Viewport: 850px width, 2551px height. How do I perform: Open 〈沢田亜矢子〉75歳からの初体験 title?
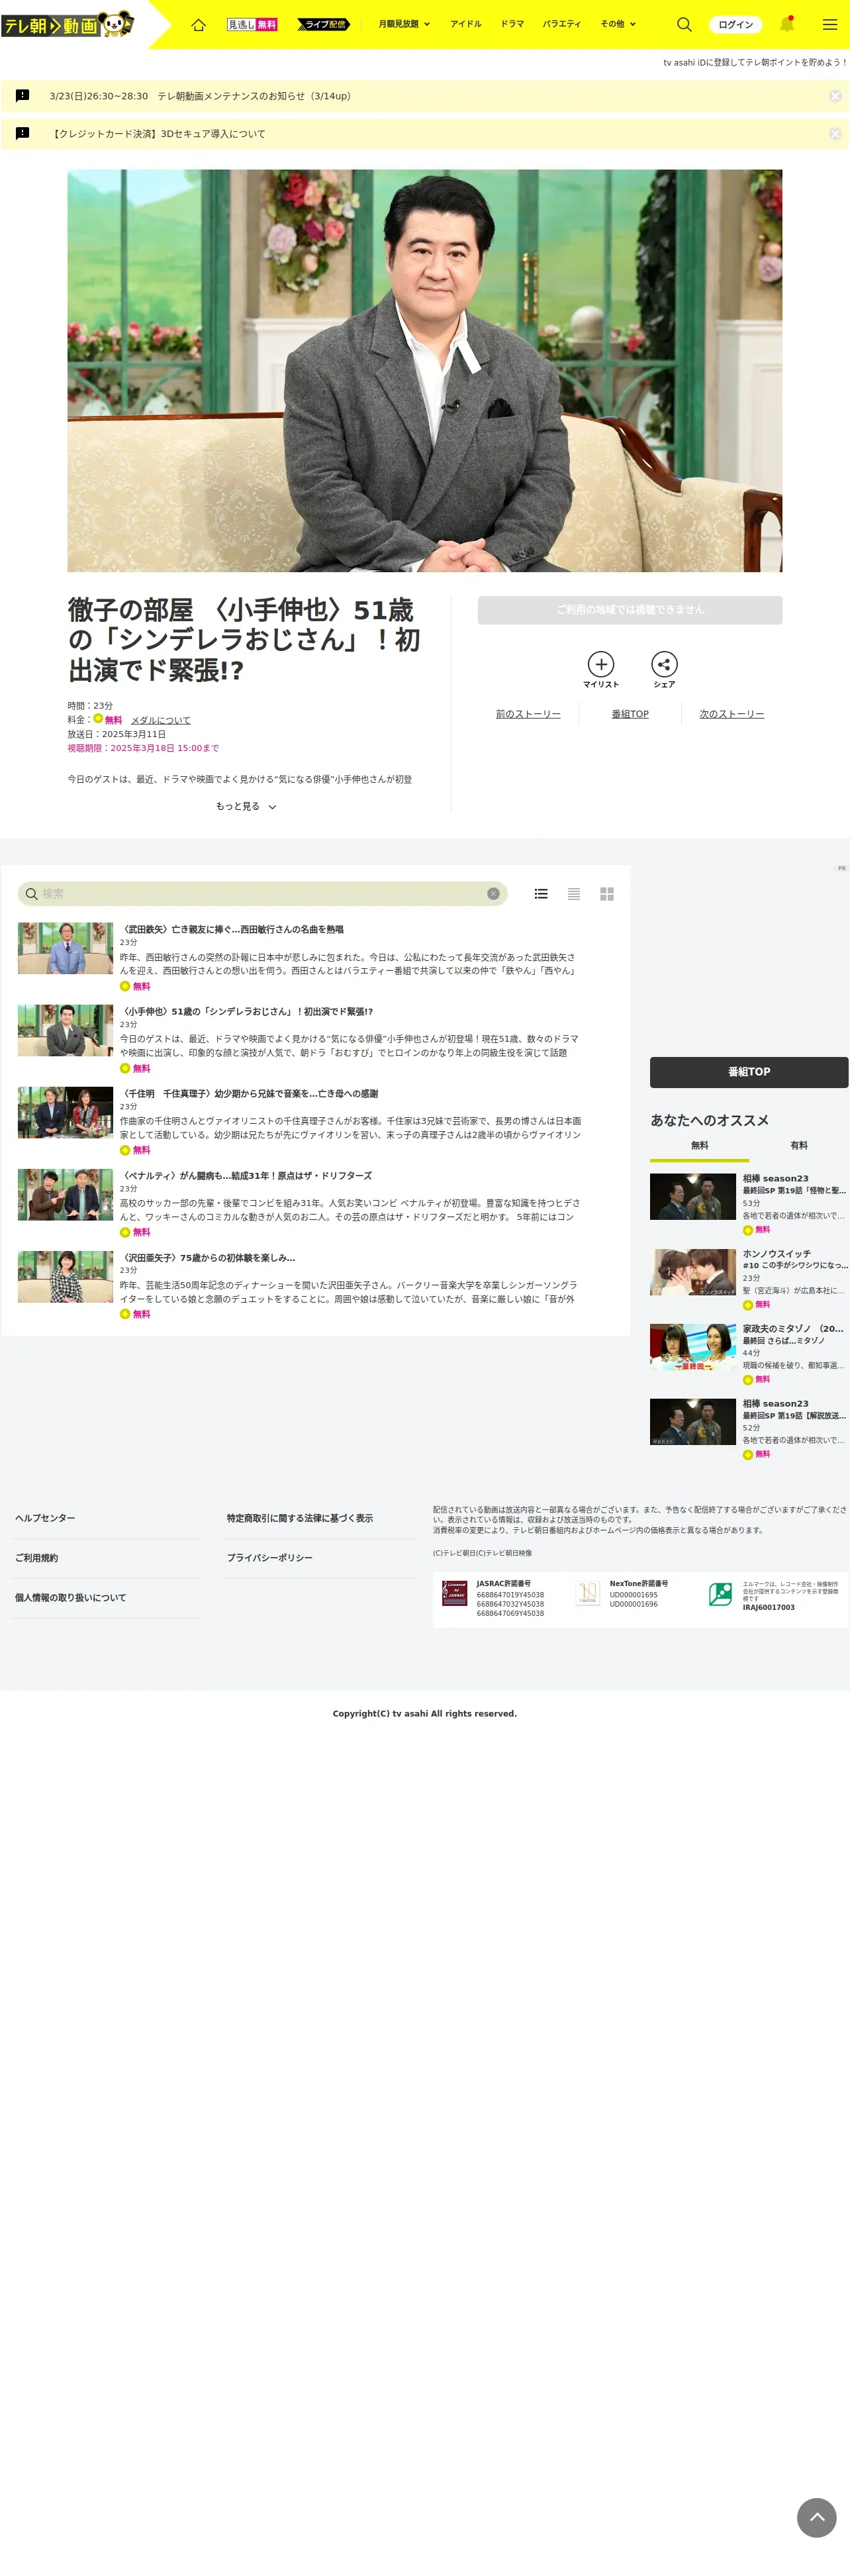tap(208, 1258)
